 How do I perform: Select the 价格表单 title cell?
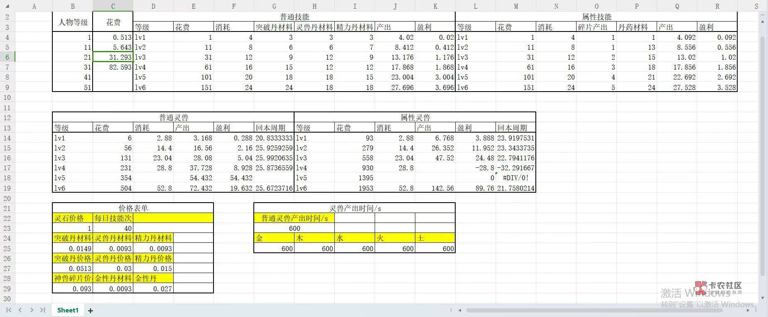[x=133, y=208]
